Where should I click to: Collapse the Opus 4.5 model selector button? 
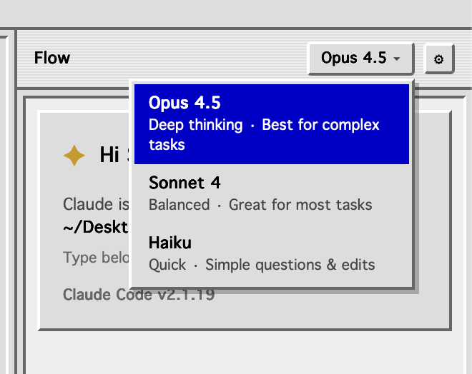360,59
